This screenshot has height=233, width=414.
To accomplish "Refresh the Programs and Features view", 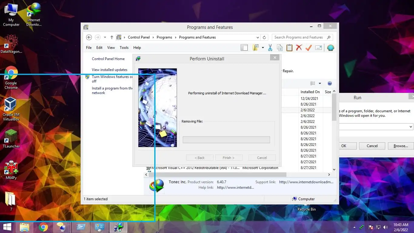I will pos(264,37).
